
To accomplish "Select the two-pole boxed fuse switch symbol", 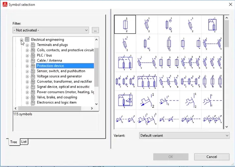I will point(125,62).
